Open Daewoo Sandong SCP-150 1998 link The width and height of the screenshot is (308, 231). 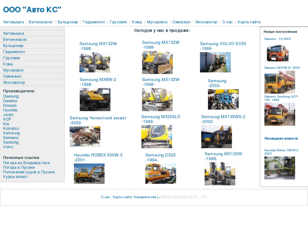(281, 98)
